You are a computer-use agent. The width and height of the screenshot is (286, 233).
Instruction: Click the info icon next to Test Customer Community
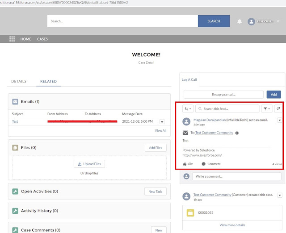coord(237,133)
